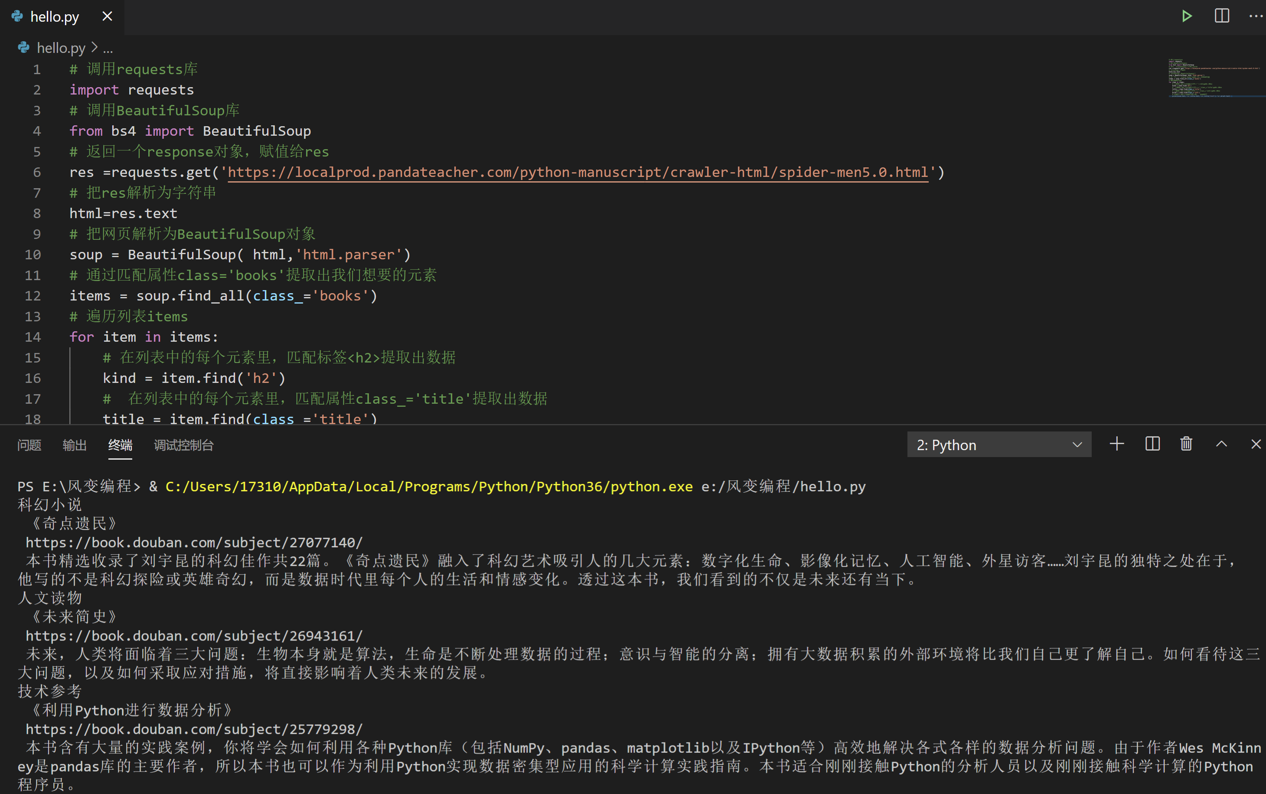Select the 终端 panel tab
1266x794 pixels.
coord(120,445)
